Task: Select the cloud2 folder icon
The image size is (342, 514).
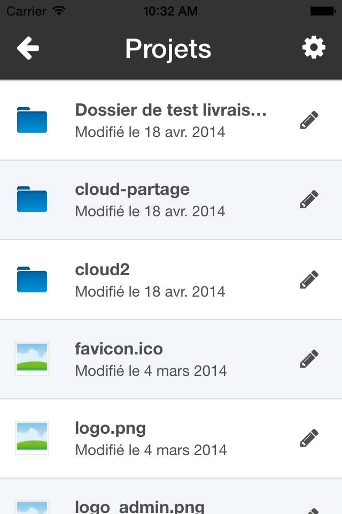Action: coord(32,279)
